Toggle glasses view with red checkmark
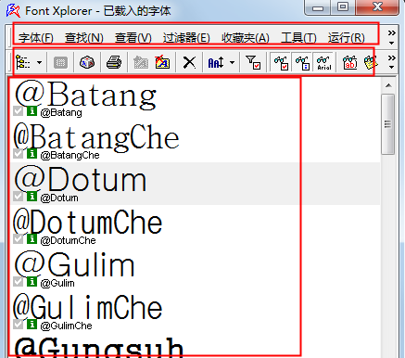Screen dimensions: 405x358 (281, 63)
